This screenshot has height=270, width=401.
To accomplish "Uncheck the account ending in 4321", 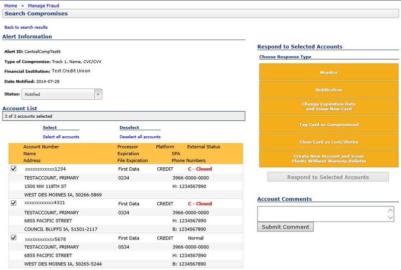I will point(14,203).
